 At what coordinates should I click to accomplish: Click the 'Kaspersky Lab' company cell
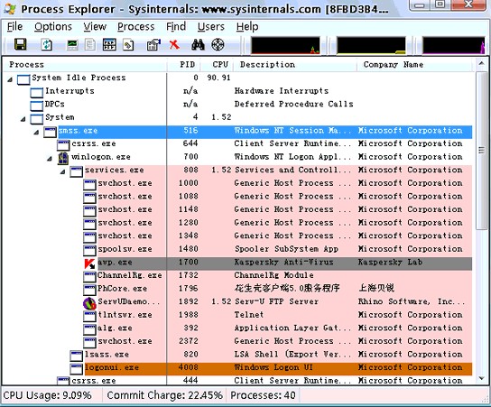(x=390, y=264)
